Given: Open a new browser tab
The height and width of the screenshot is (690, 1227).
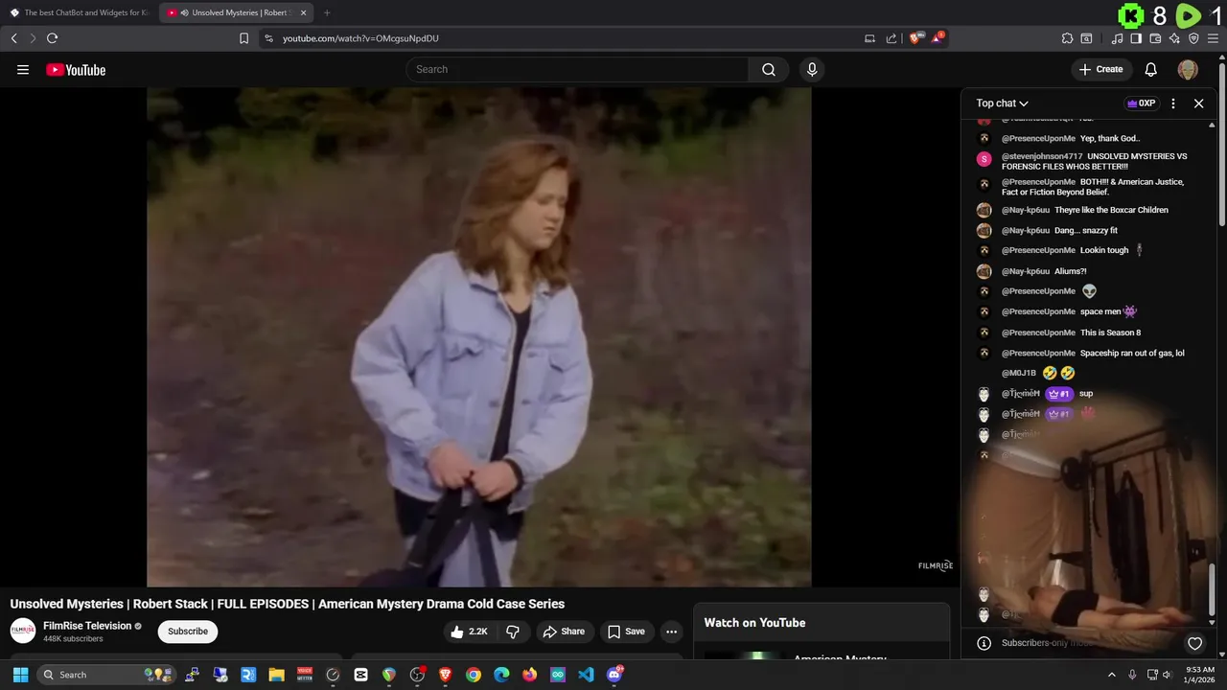Looking at the screenshot, I should point(327,12).
